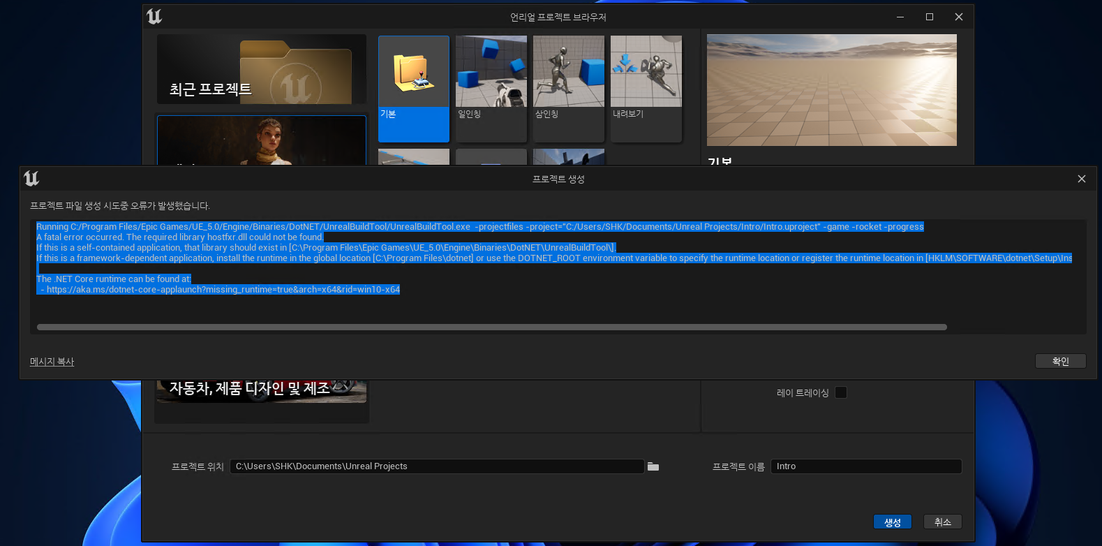Maximize the 언리얼 프로젝트 브라우저 window
The height and width of the screenshot is (546, 1102).
tap(930, 17)
